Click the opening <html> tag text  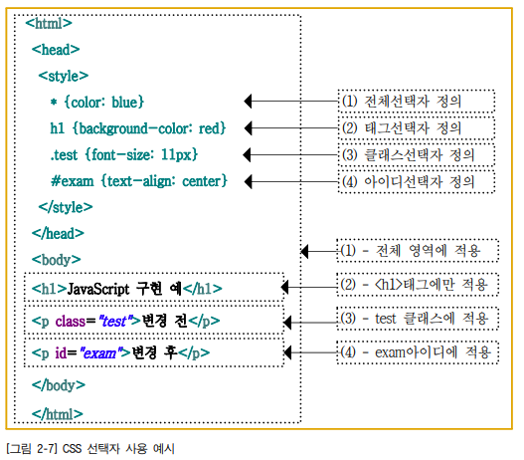(49, 24)
